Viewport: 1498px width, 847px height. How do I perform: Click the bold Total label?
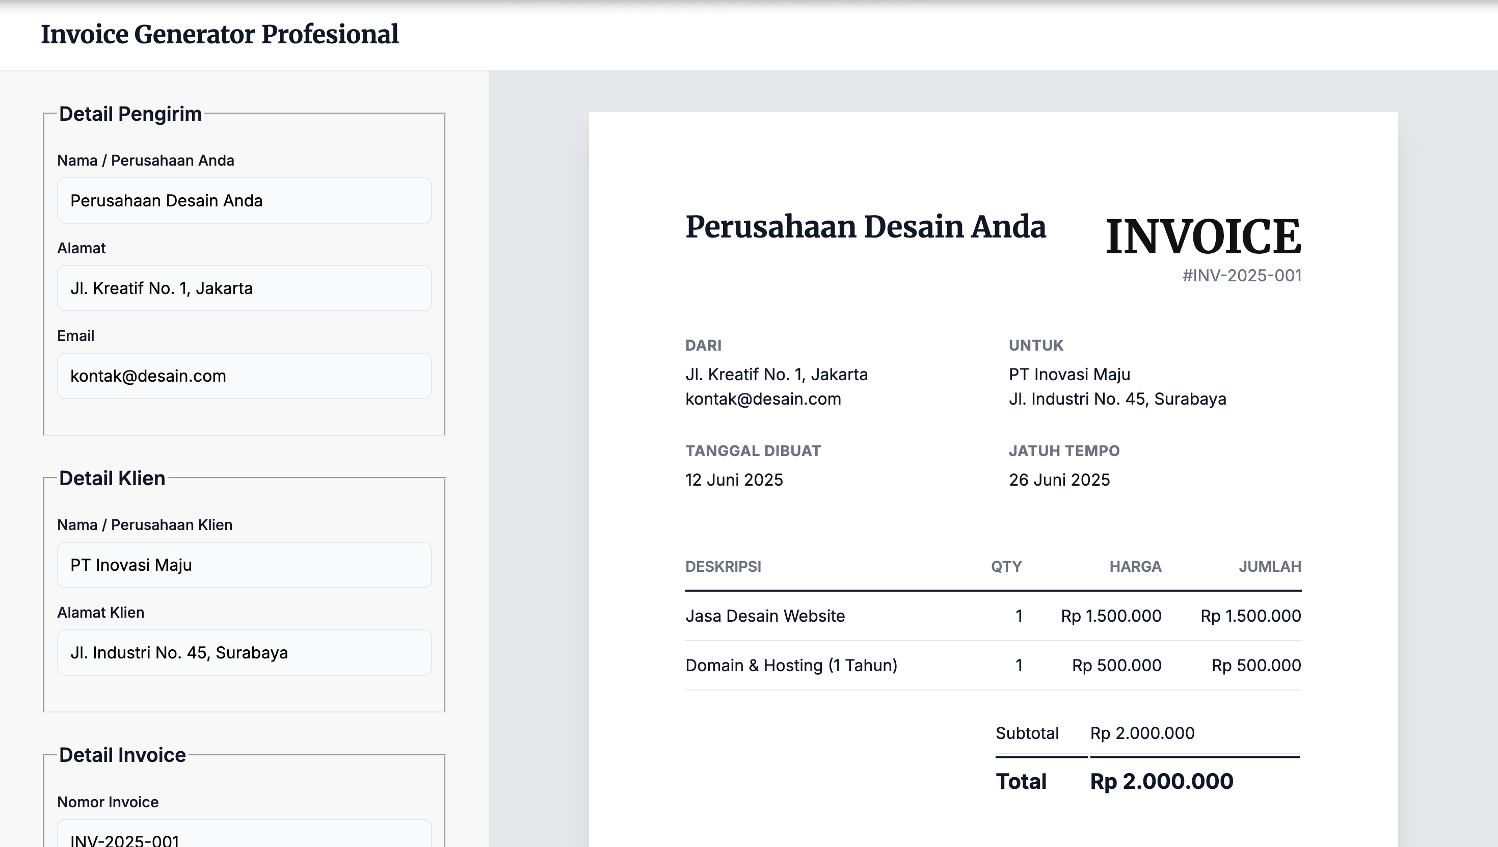pos(1021,781)
